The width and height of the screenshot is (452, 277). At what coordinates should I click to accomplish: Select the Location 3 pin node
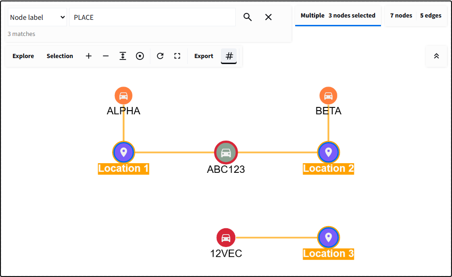click(x=328, y=237)
